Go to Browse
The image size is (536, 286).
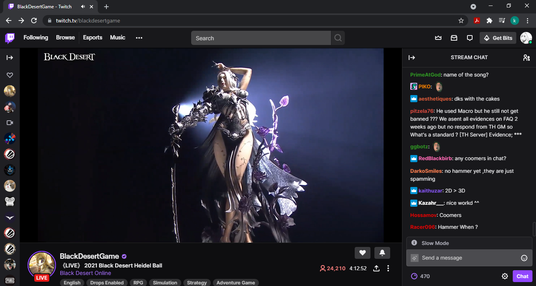click(65, 37)
